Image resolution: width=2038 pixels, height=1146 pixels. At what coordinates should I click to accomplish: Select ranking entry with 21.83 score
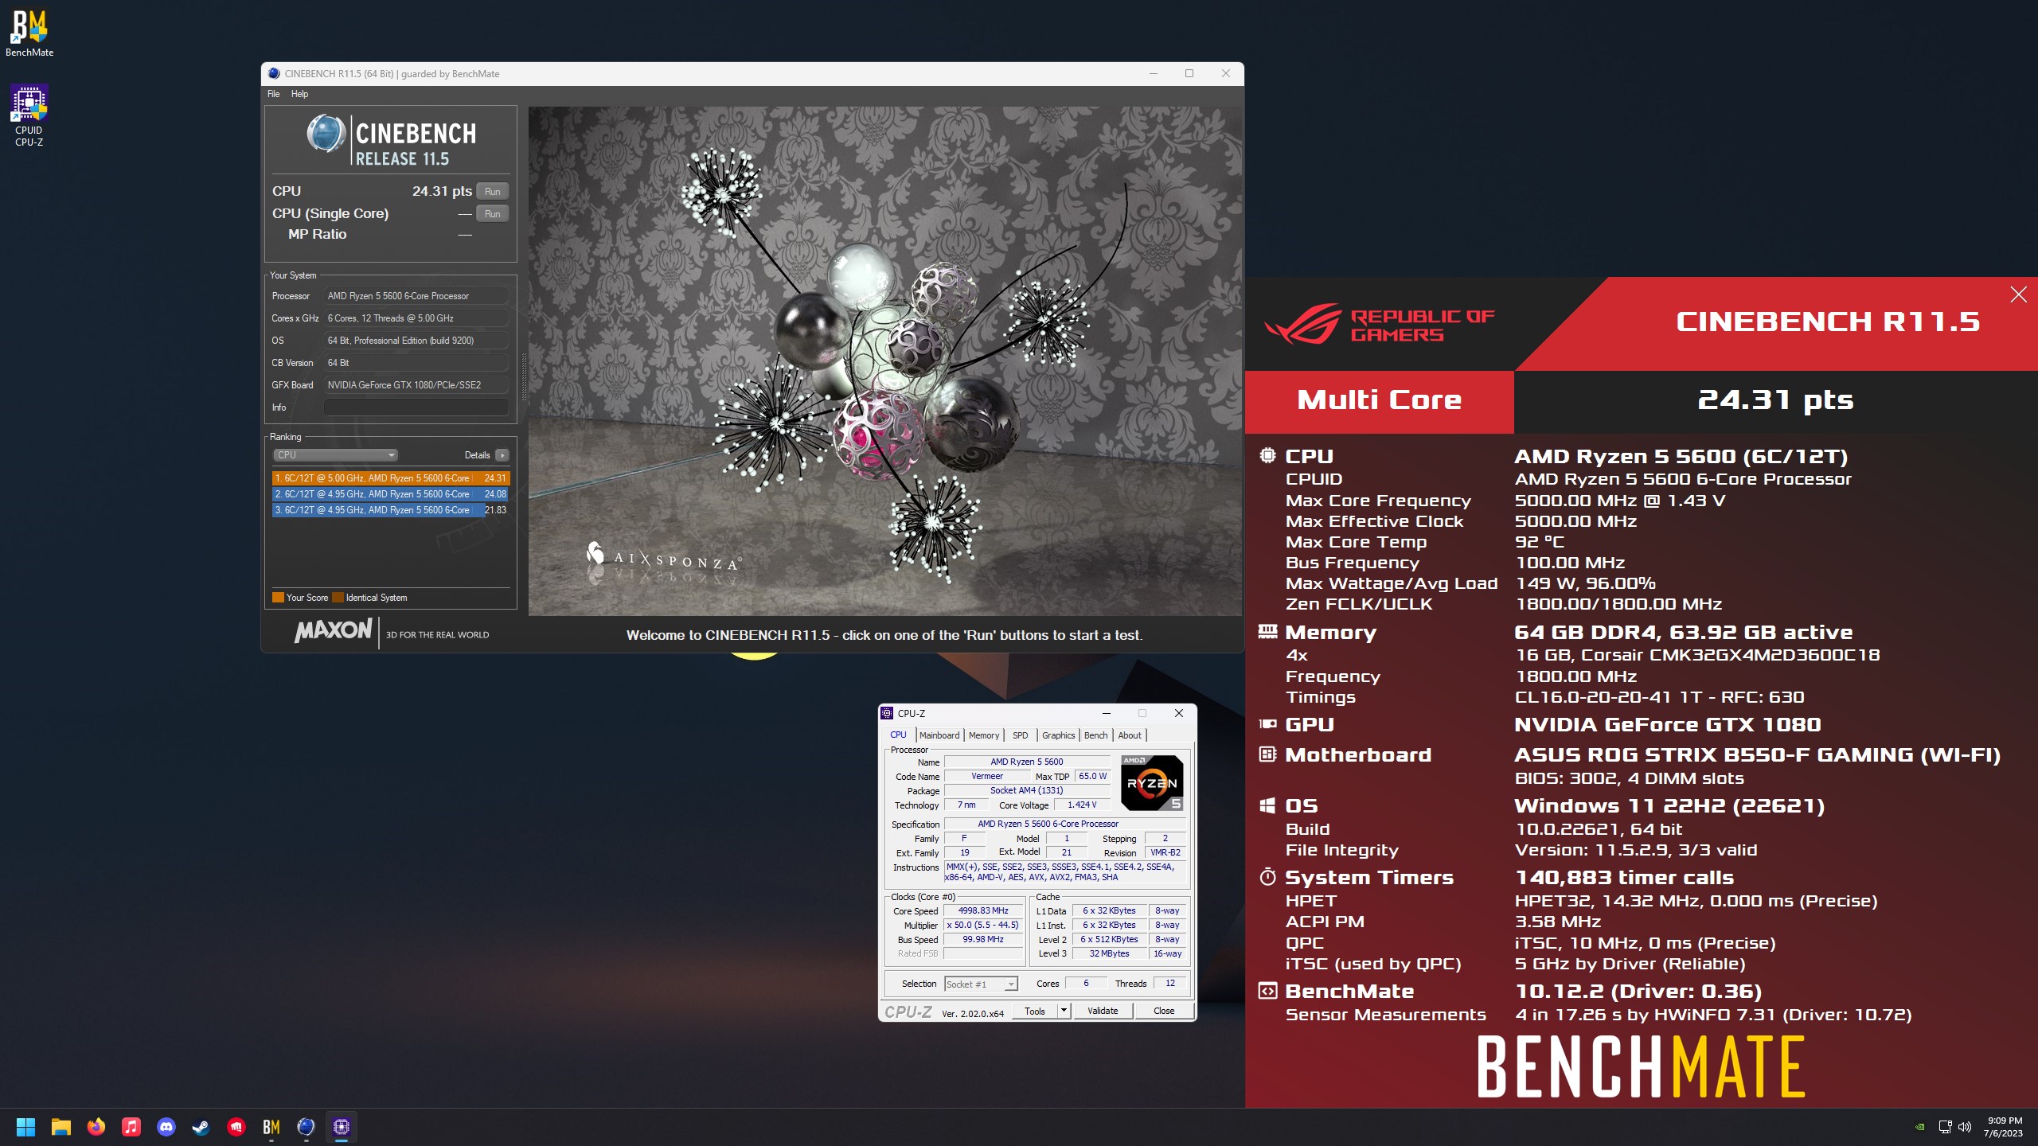pyautogui.click(x=390, y=510)
